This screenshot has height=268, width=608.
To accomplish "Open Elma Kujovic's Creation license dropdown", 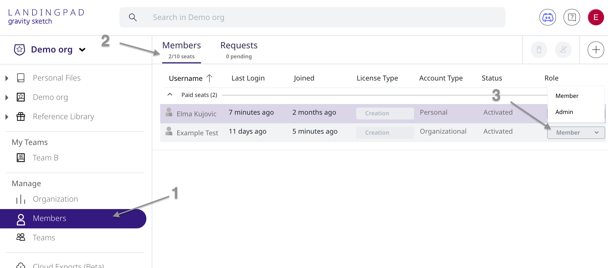I will (x=385, y=113).
